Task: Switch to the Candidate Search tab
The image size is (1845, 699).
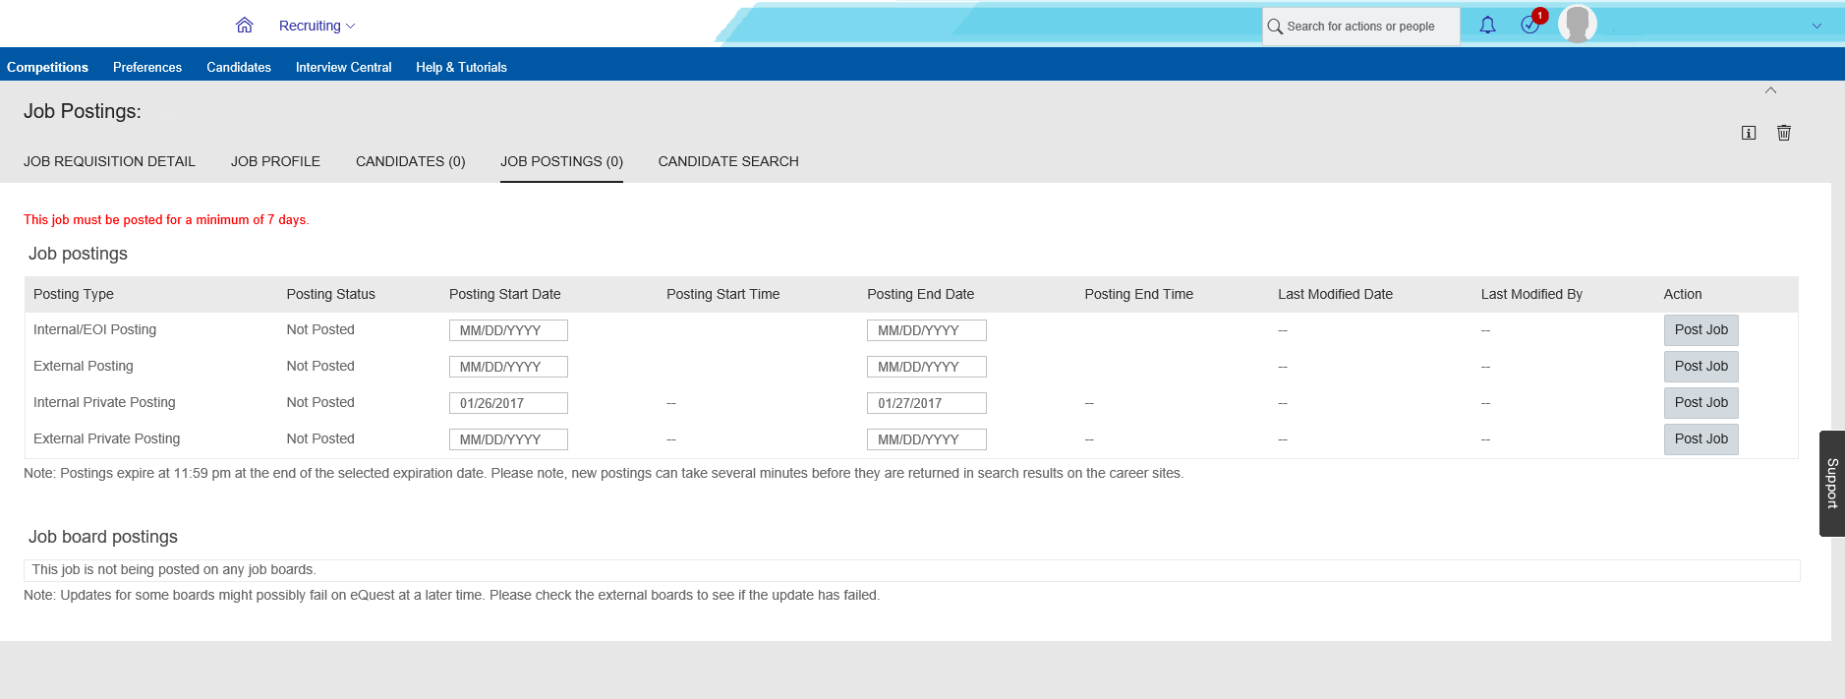Action: point(728,161)
